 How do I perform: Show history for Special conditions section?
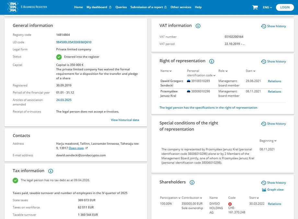point(273,124)
